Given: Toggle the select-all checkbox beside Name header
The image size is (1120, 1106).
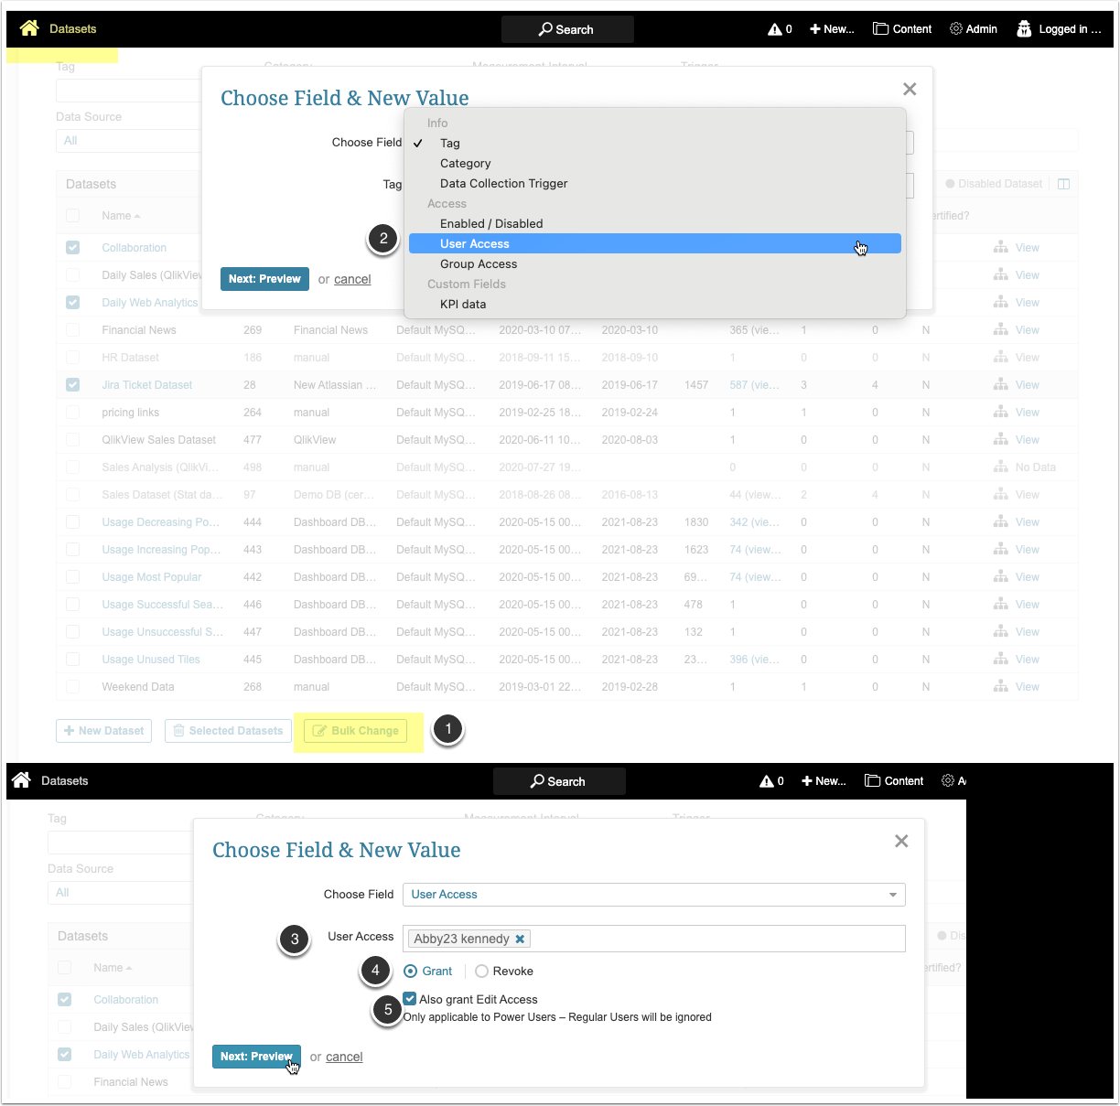Looking at the screenshot, I should [73, 216].
